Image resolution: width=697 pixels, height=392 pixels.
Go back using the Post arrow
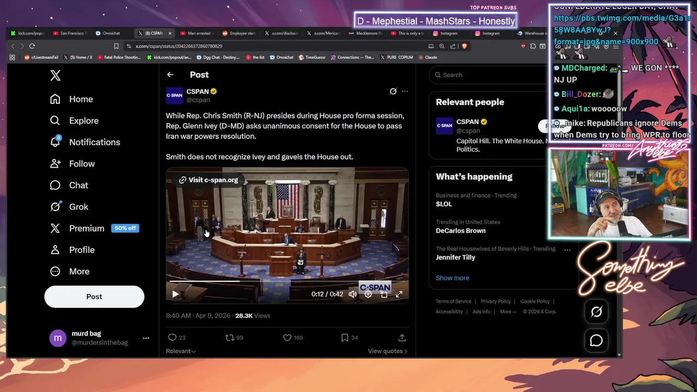[x=170, y=75]
